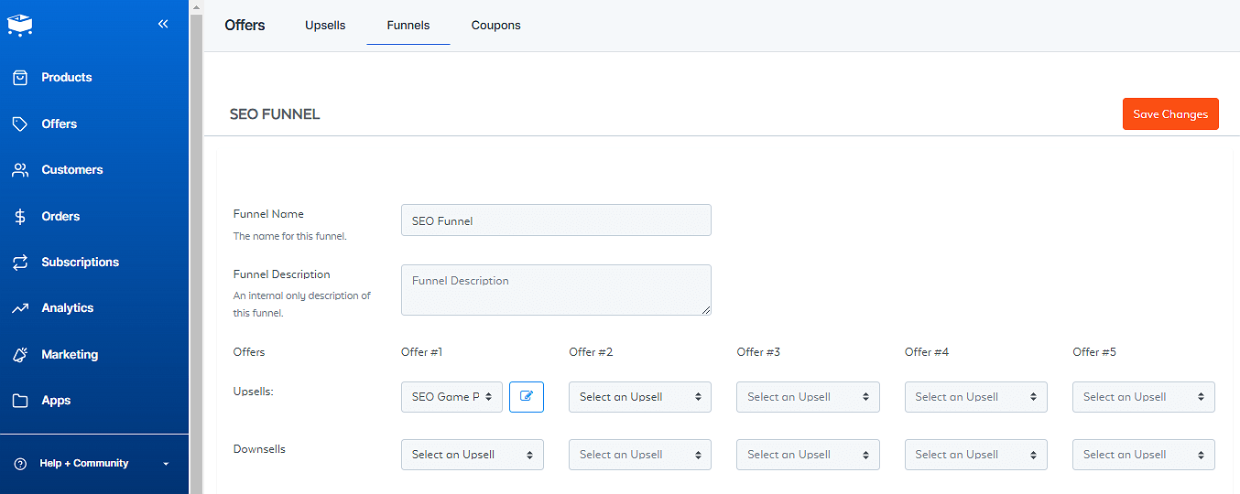Click the Marketing bell icon
Image resolution: width=1240 pixels, height=494 pixels.
coord(20,354)
